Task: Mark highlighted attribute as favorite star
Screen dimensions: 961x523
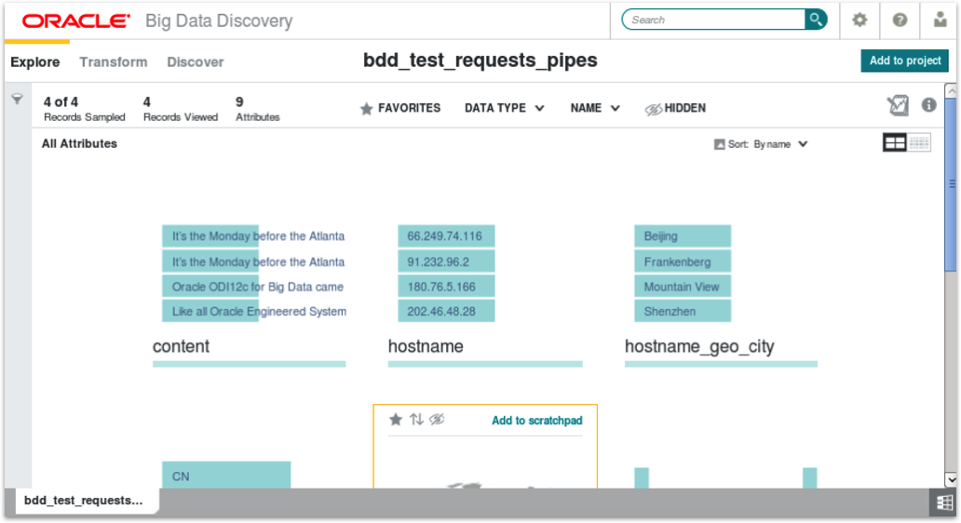Action: [x=396, y=420]
